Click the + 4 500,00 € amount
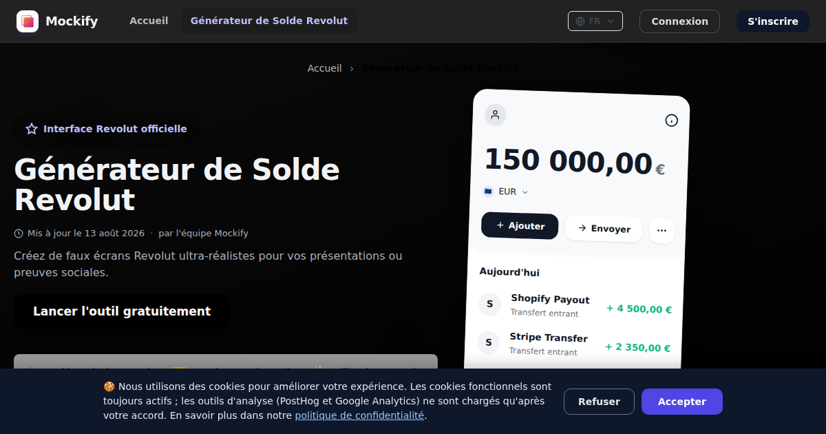The width and height of the screenshot is (826, 434). [639, 309]
